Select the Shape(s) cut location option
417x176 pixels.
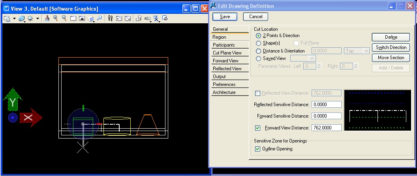[x=258, y=43]
